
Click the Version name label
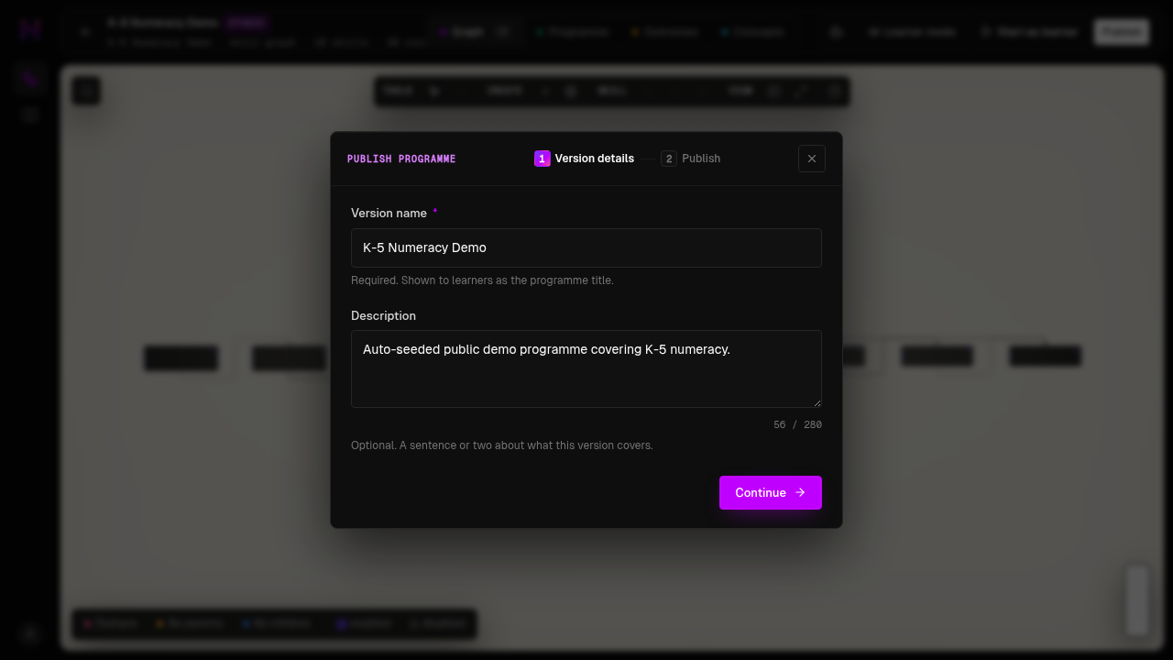[x=389, y=213]
